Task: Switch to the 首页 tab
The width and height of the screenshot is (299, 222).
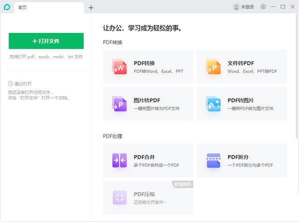Action: pos(49,7)
